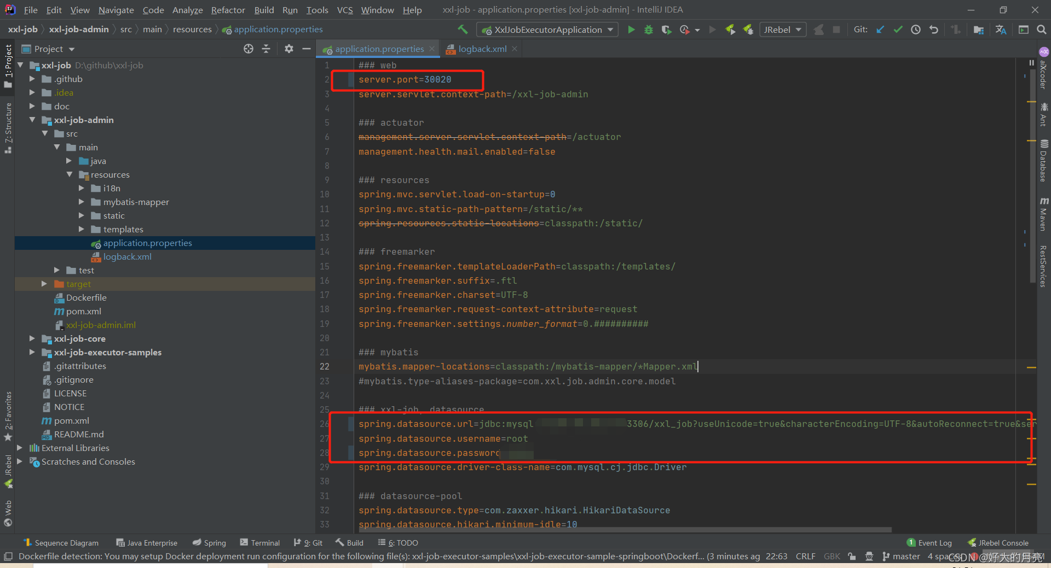This screenshot has width=1051, height=568.
Task: Click the Build Project hammer icon
Action: pos(463,30)
